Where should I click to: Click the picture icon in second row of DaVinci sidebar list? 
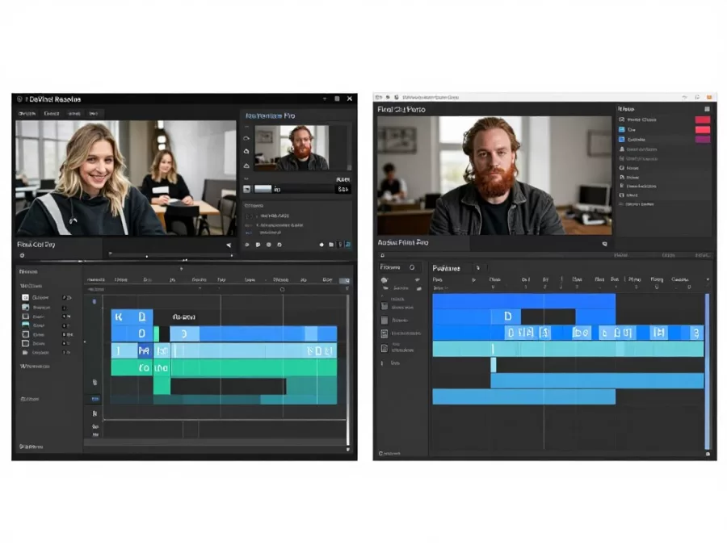pos(26,308)
